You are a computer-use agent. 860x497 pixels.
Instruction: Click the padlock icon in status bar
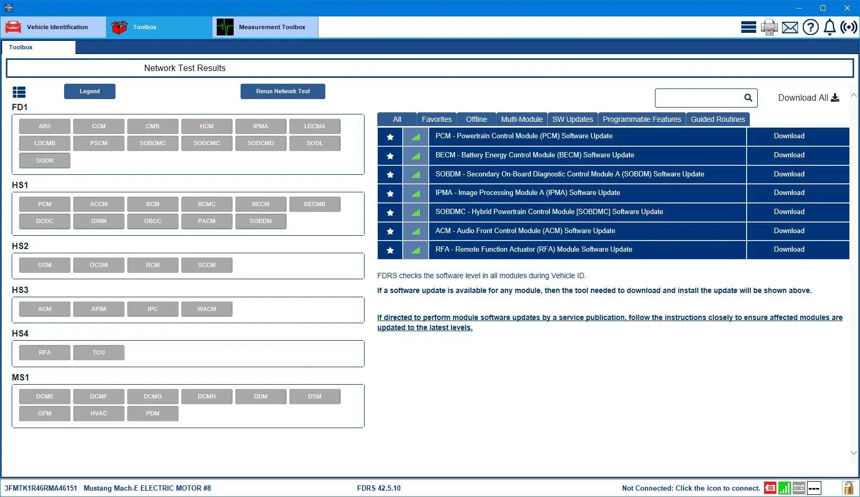[848, 488]
